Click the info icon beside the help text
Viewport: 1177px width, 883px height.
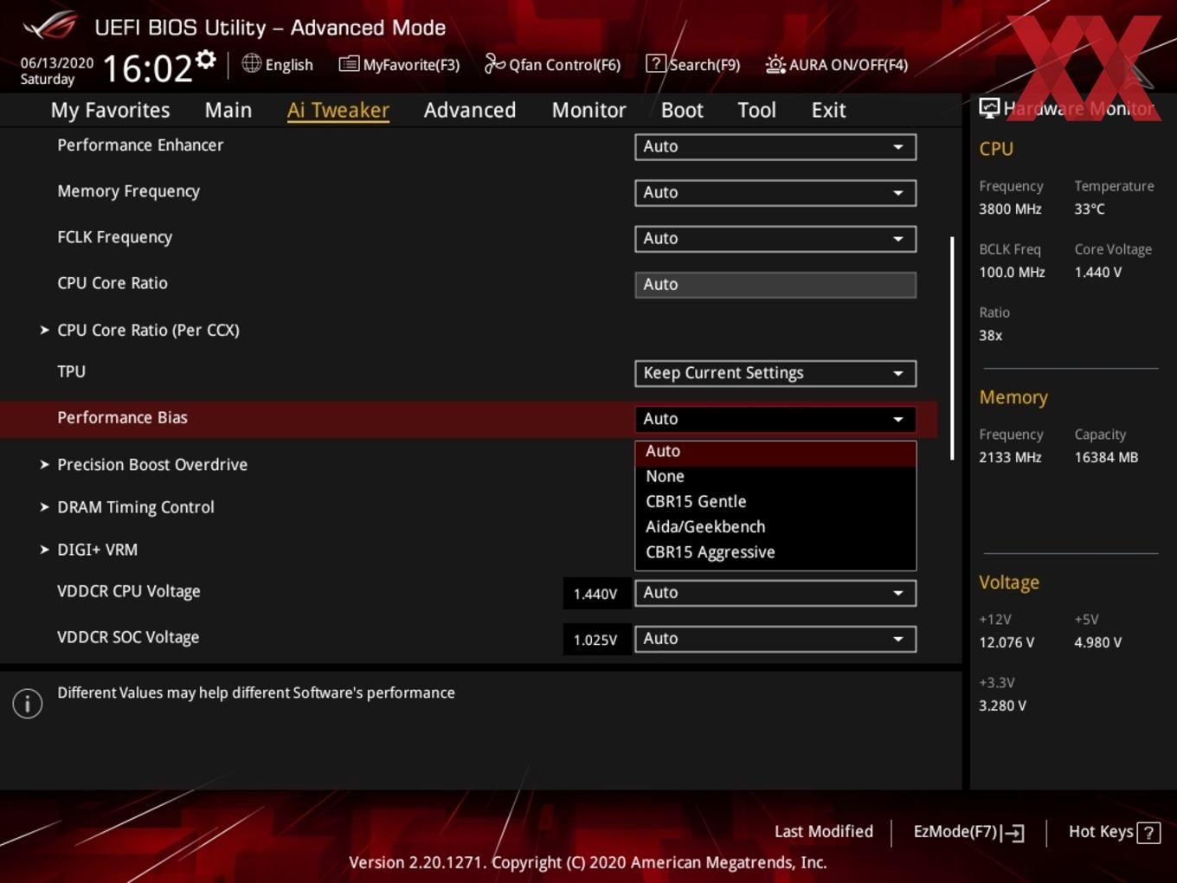(28, 704)
